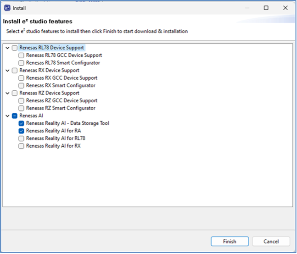Check Renesas RX GCC Device Support

tap(22, 78)
